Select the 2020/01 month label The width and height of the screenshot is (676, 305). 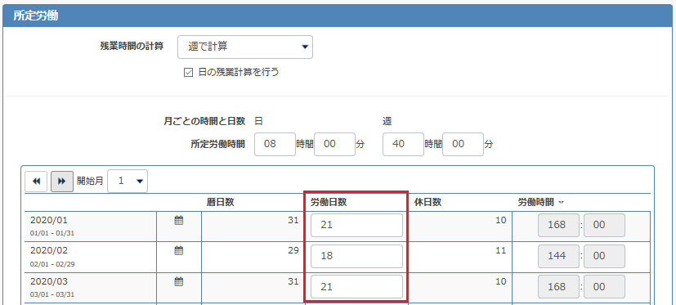click(x=49, y=220)
